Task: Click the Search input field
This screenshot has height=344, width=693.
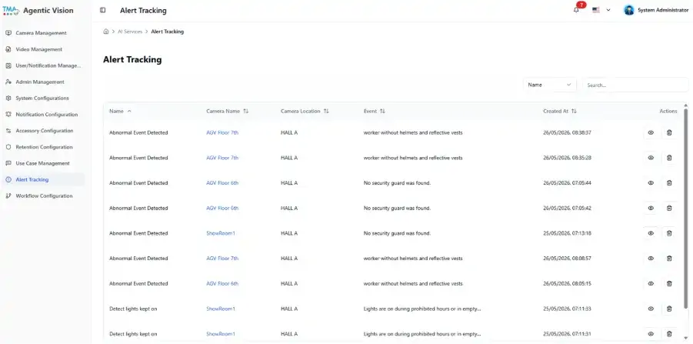Action: click(635, 85)
